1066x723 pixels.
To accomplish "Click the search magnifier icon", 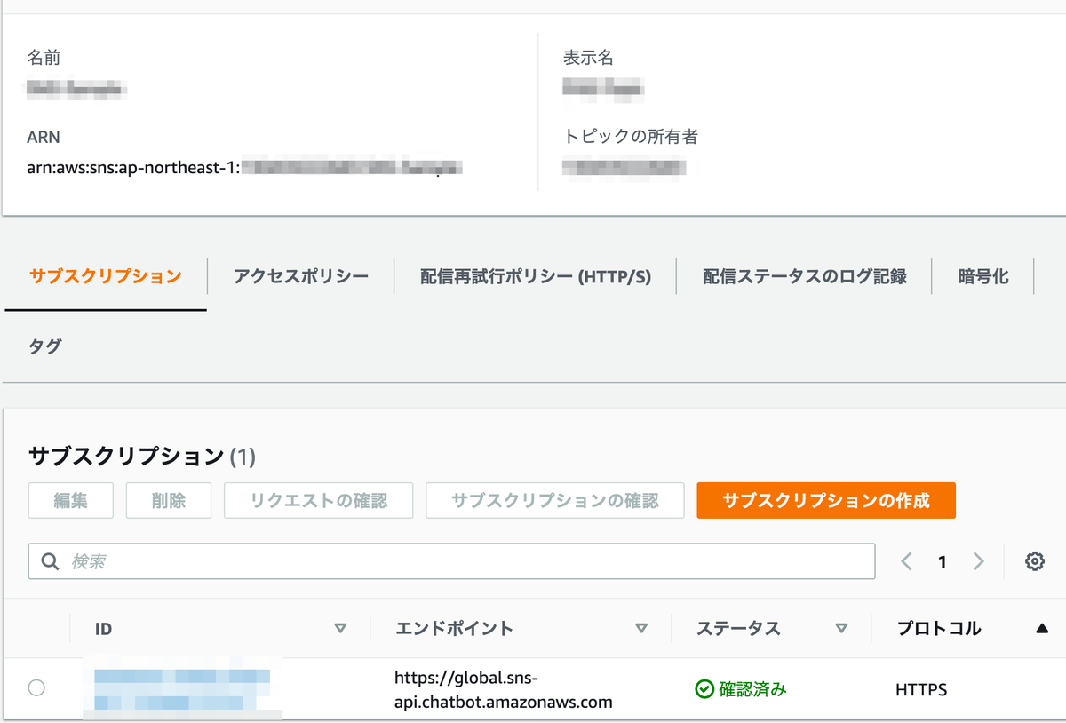I will (51, 561).
